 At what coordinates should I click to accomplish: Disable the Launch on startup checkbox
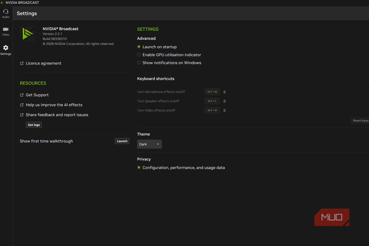[139, 47]
